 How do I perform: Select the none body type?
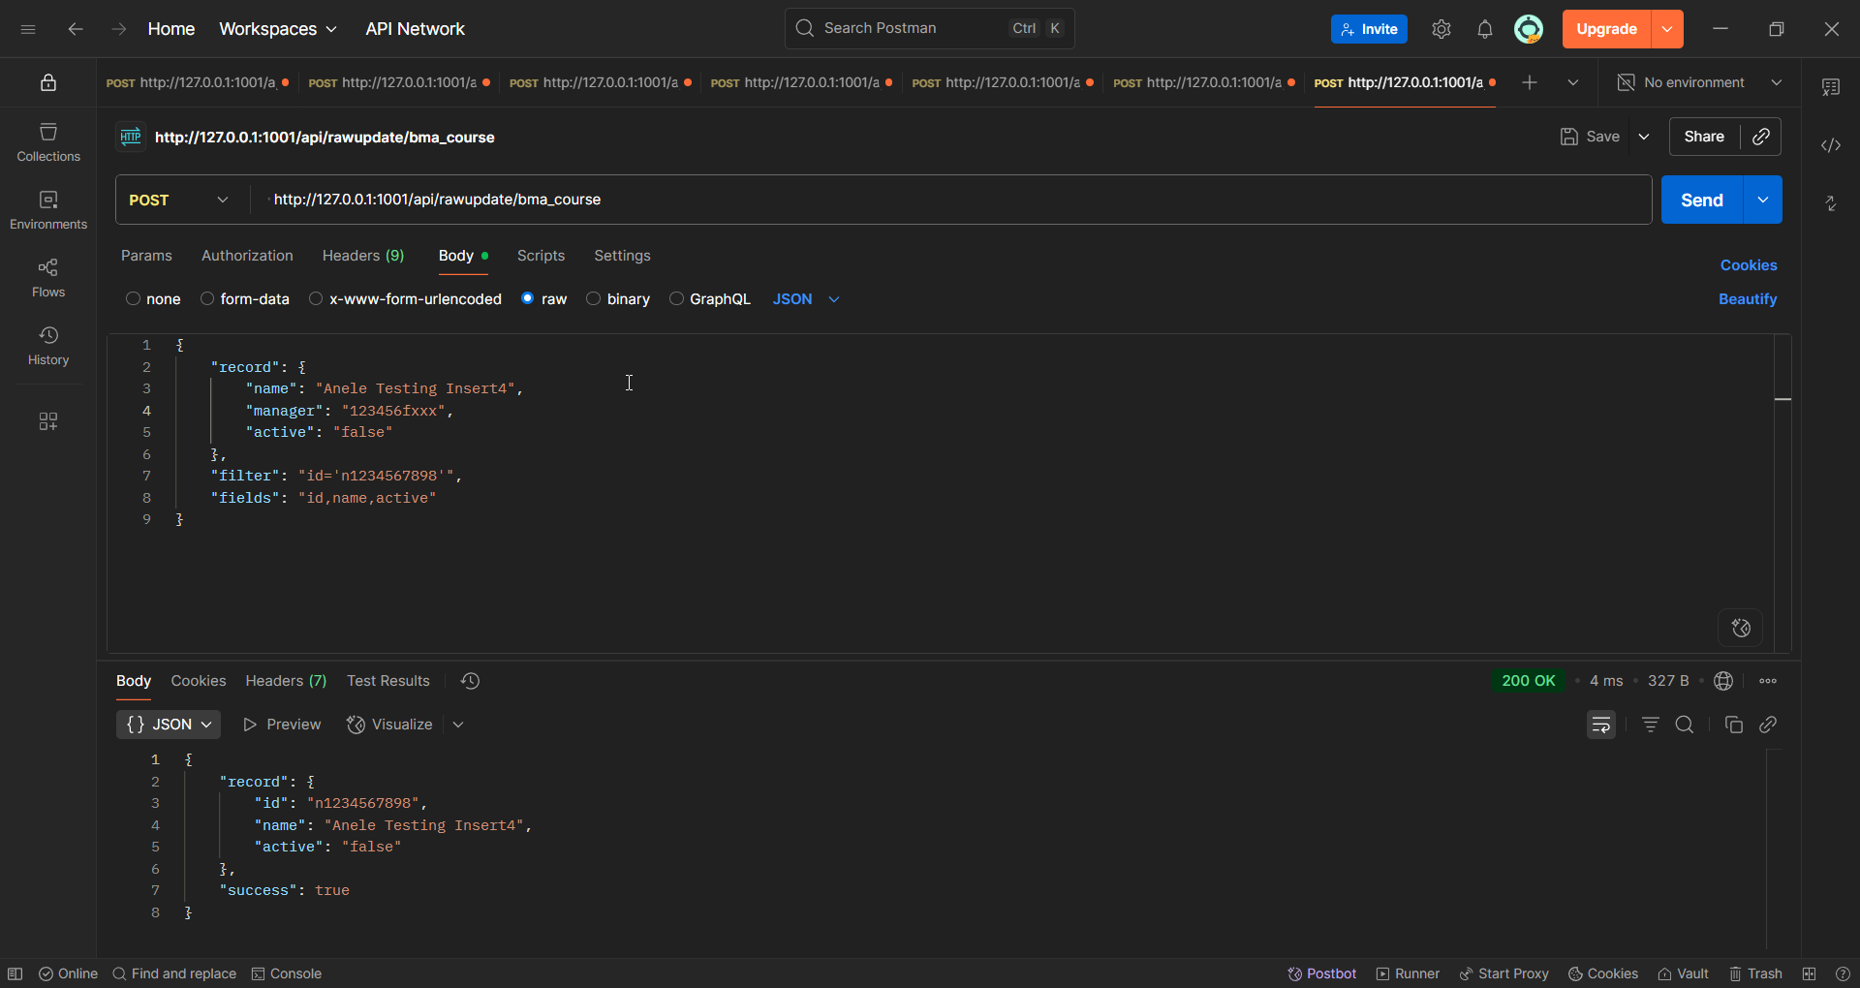point(153,299)
